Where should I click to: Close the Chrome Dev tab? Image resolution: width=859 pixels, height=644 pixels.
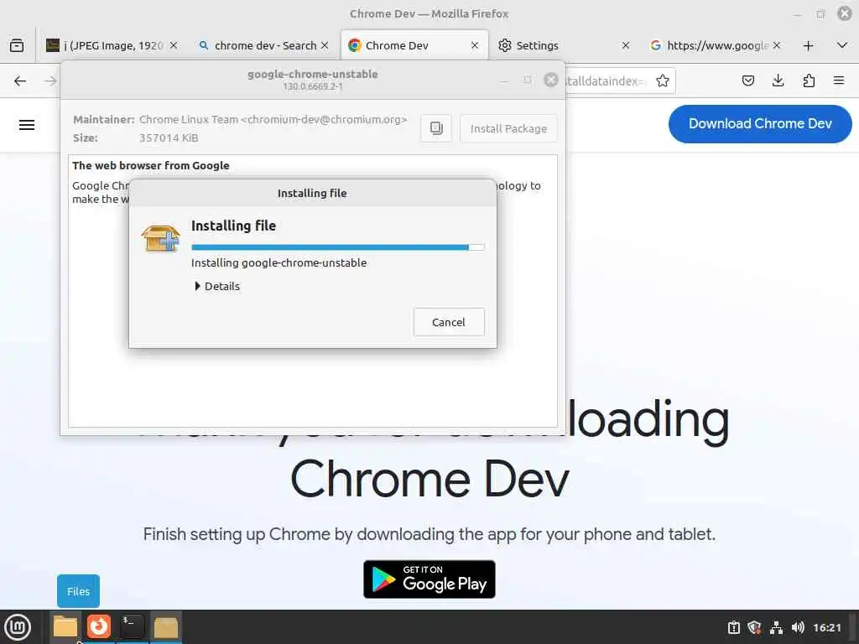(475, 45)
